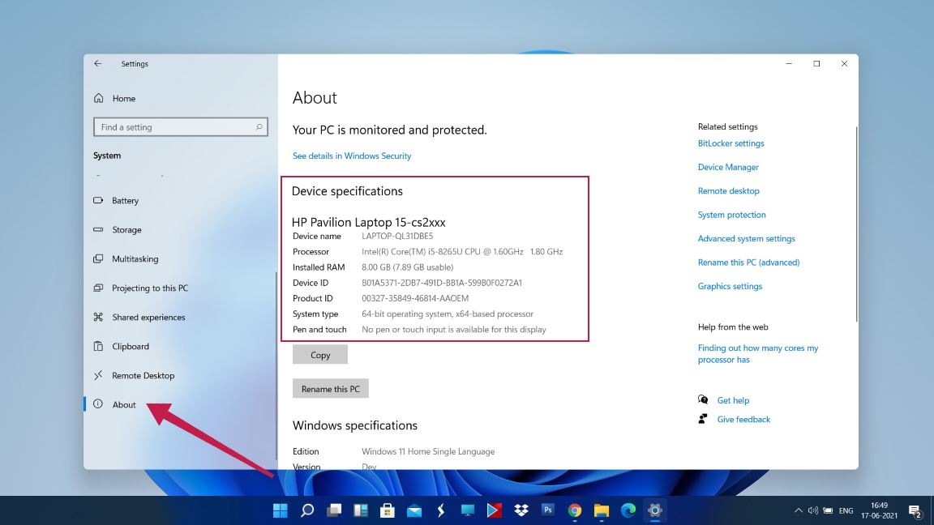Open Battery settings
Image resolution: width=934 pixels, height=525 pixels.
point(125,201)
